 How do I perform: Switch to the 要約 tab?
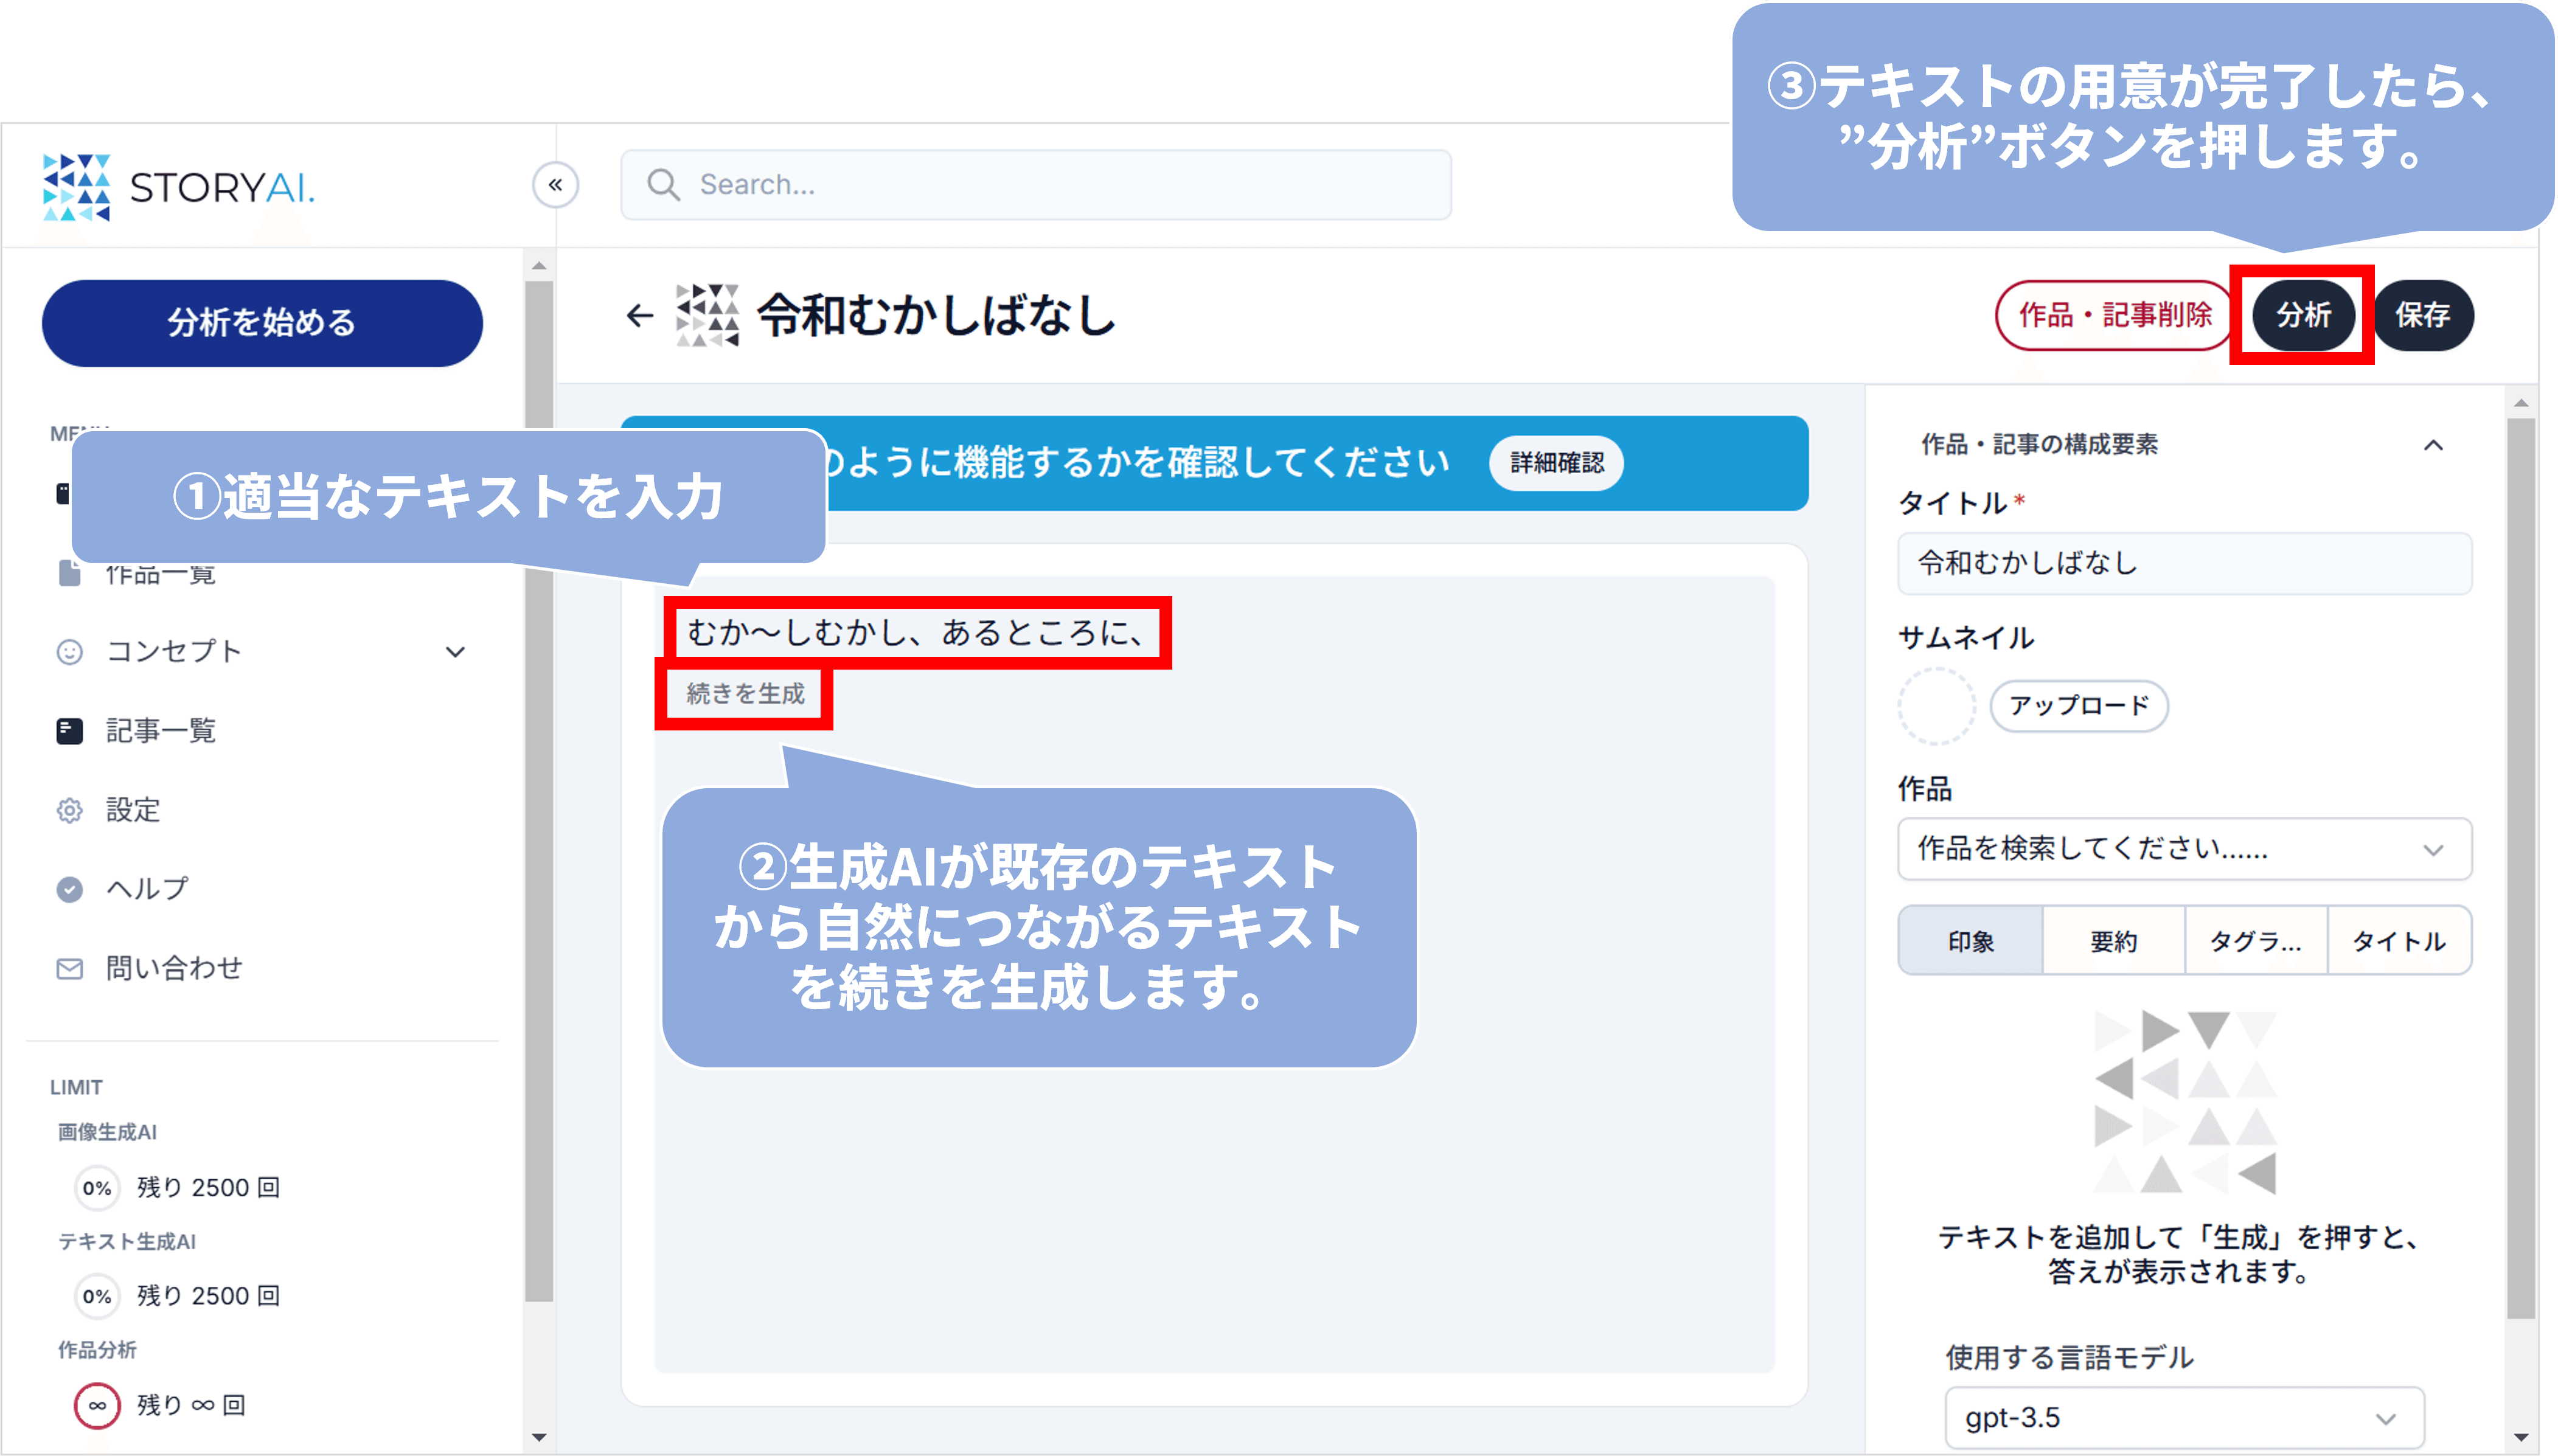(x=2113, y=941)
